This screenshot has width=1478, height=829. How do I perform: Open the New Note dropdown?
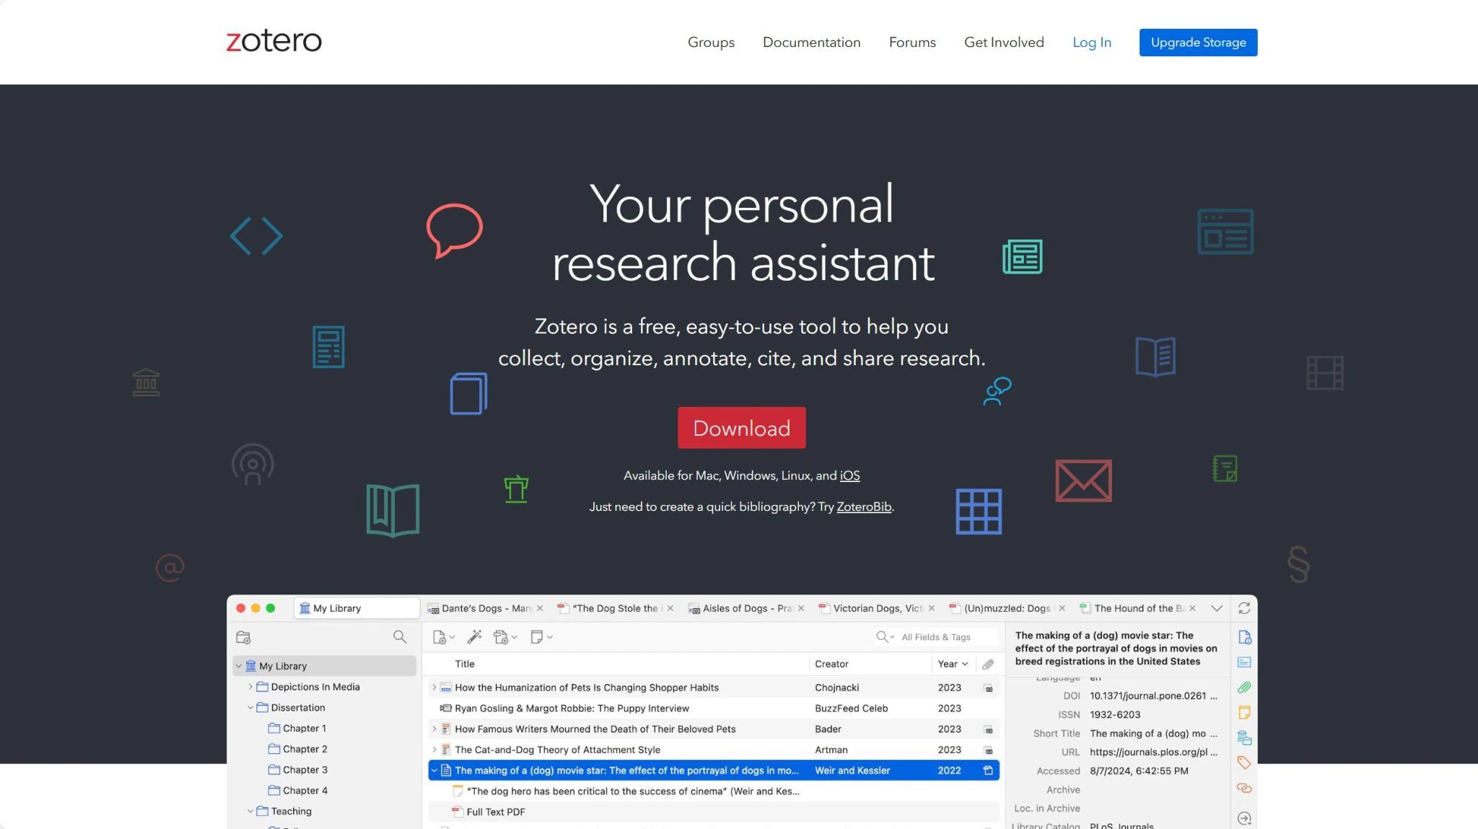[541, 637]
